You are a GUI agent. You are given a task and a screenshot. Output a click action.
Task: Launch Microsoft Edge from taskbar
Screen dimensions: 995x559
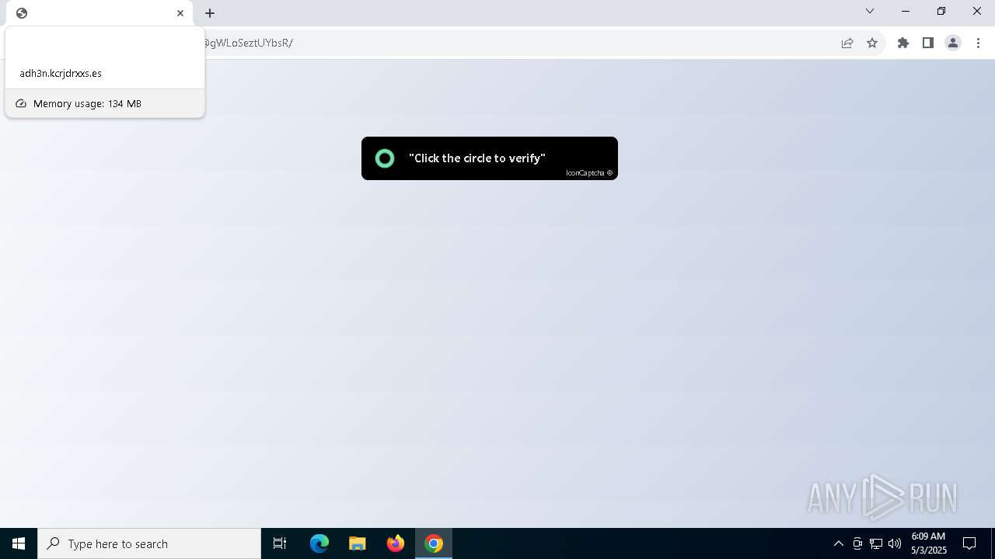(319, 543)
